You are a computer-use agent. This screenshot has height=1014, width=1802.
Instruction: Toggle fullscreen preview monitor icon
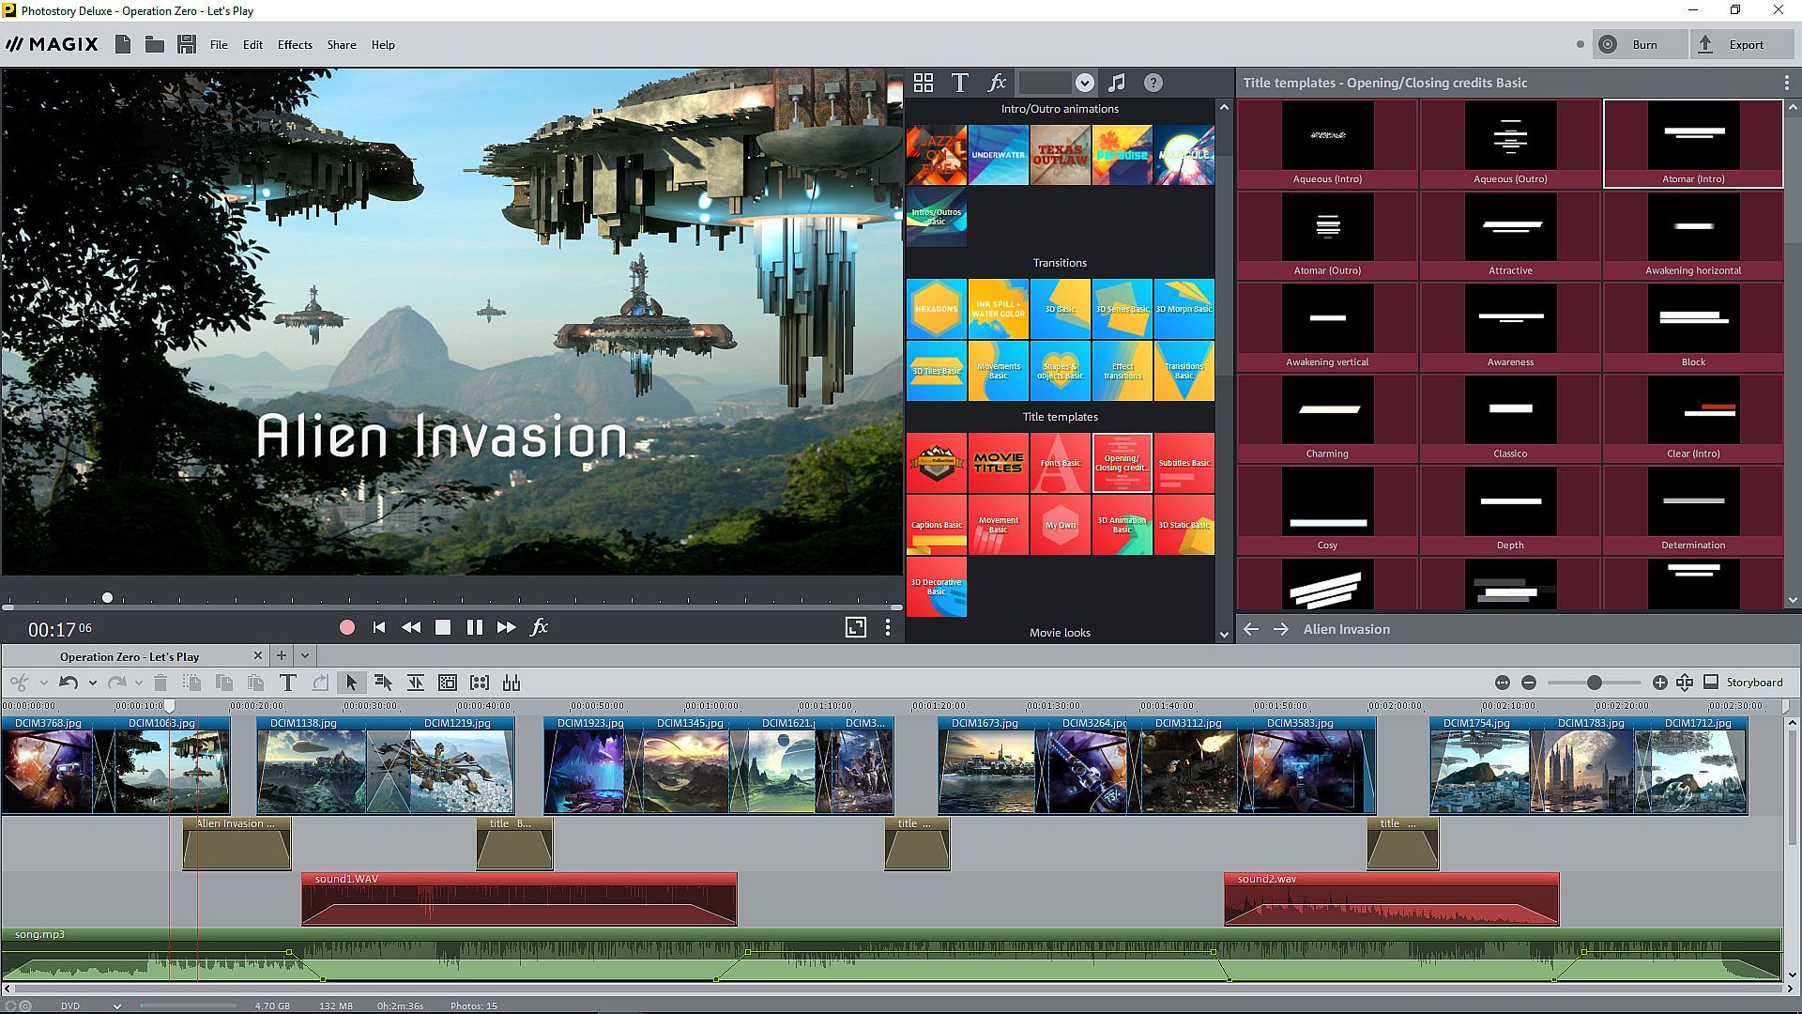click(855, 627)
